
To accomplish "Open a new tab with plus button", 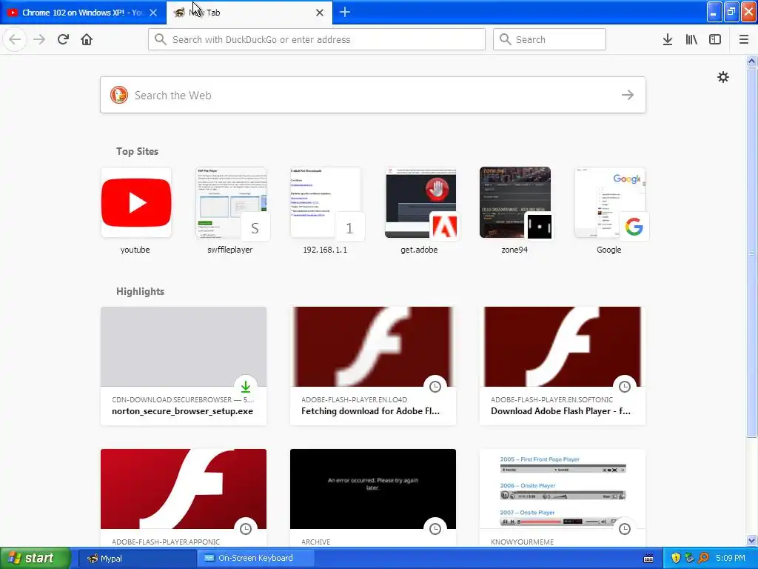I will coord(345,12).
